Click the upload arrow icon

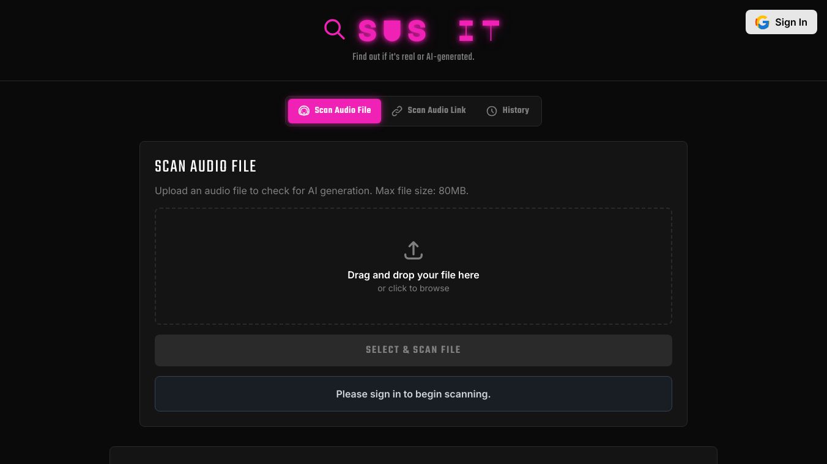pyautogui.click(x=413, y=250)
